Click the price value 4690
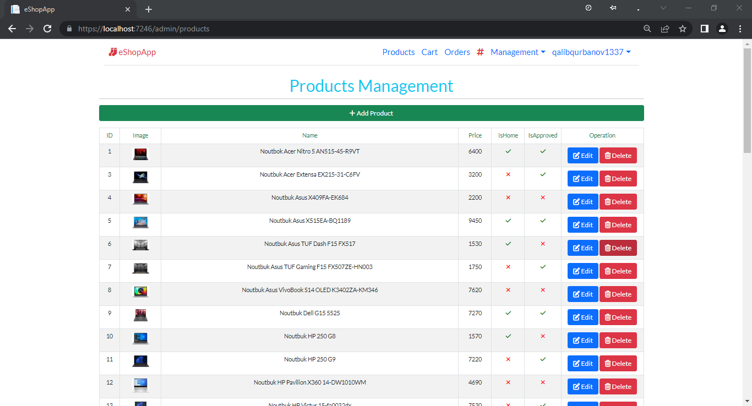 click(475, 382)
